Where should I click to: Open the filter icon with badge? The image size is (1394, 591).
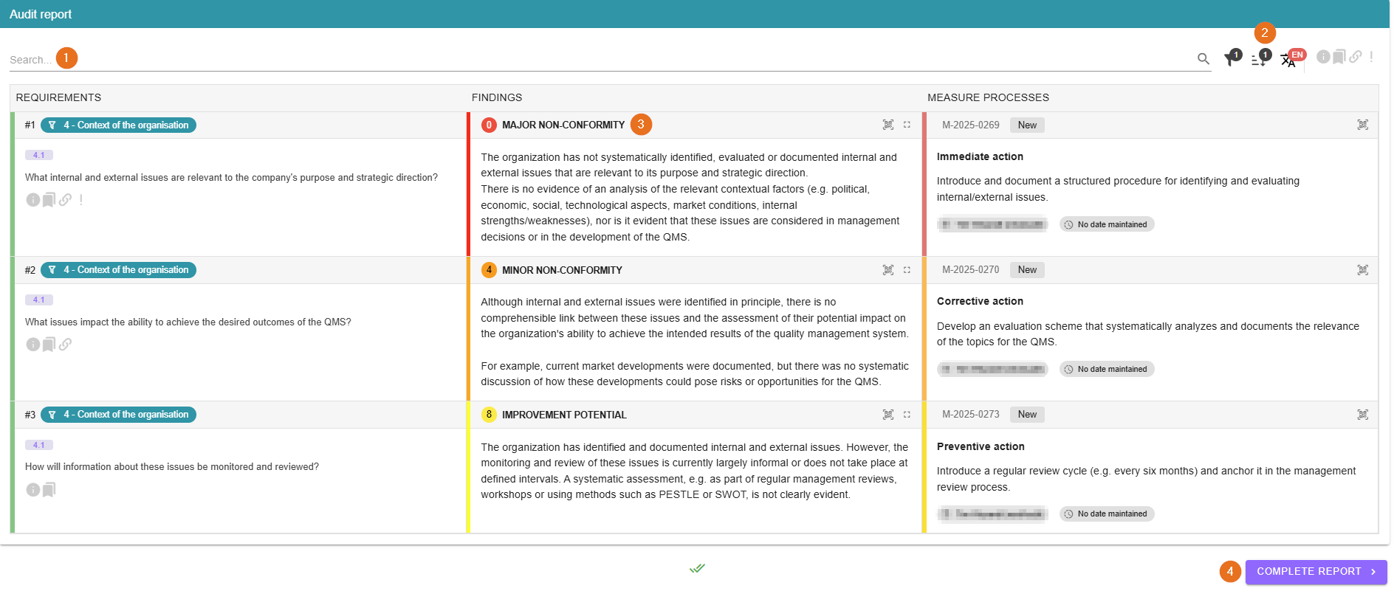click(1231, 60)
